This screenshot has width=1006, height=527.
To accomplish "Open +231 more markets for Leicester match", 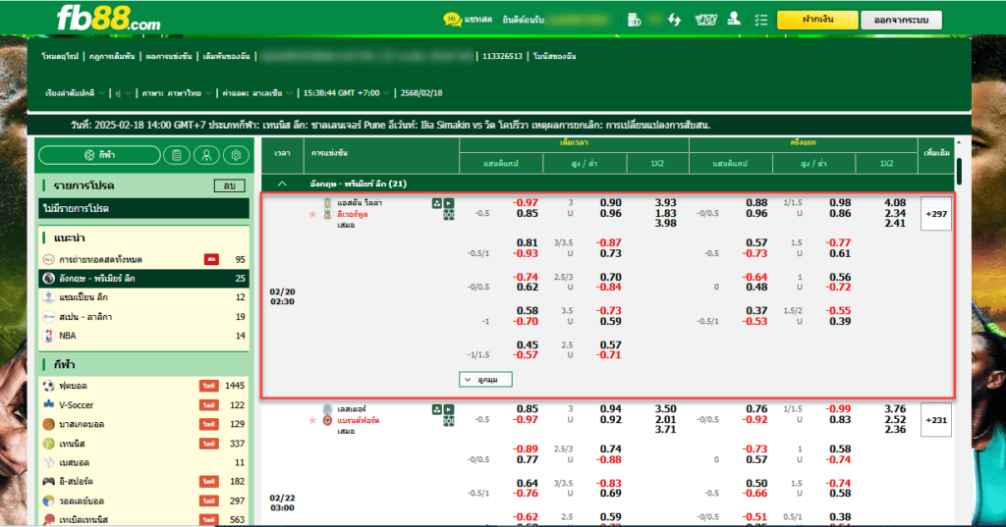I will [x=936, y=420].
